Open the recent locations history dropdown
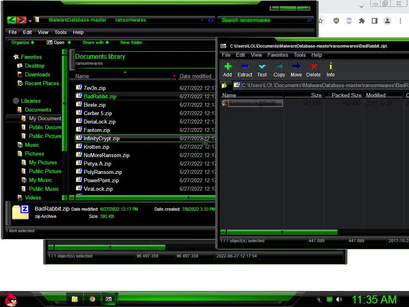The image size is (409, 307). pos(30,21)
